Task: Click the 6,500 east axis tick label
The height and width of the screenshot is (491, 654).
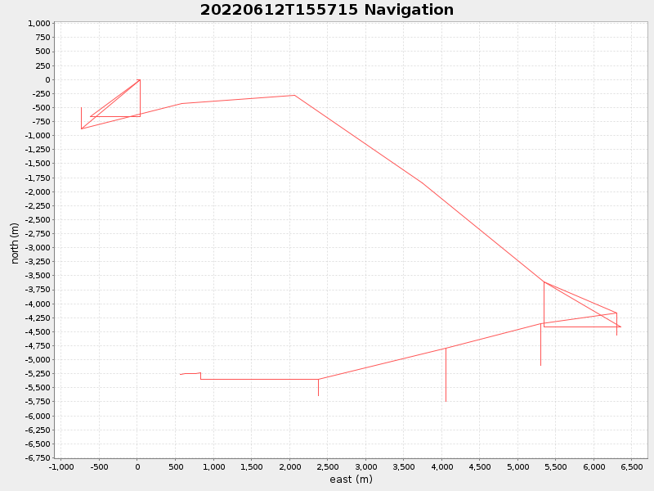Action: pos(631,466)
